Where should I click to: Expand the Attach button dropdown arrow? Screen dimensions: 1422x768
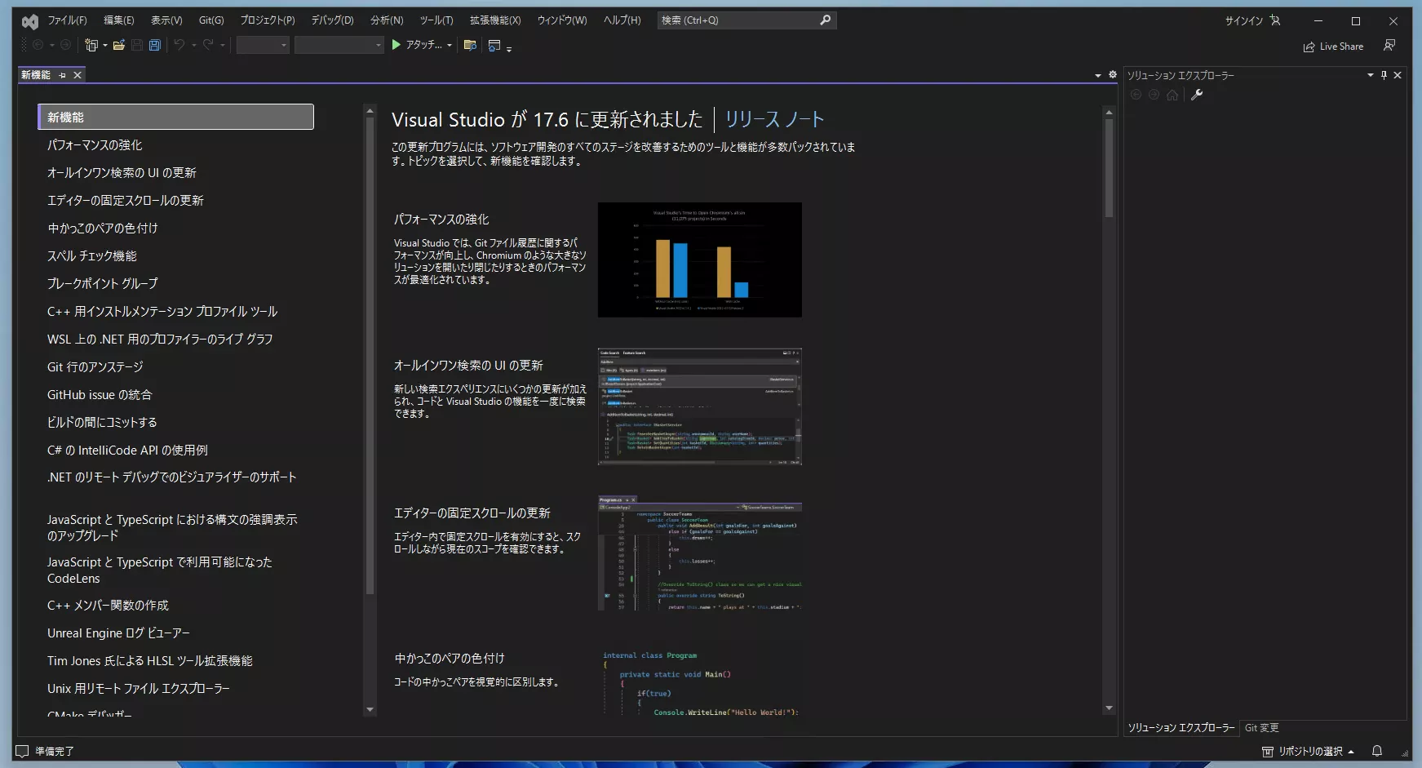pyautogui.click(x=450, y=46)
